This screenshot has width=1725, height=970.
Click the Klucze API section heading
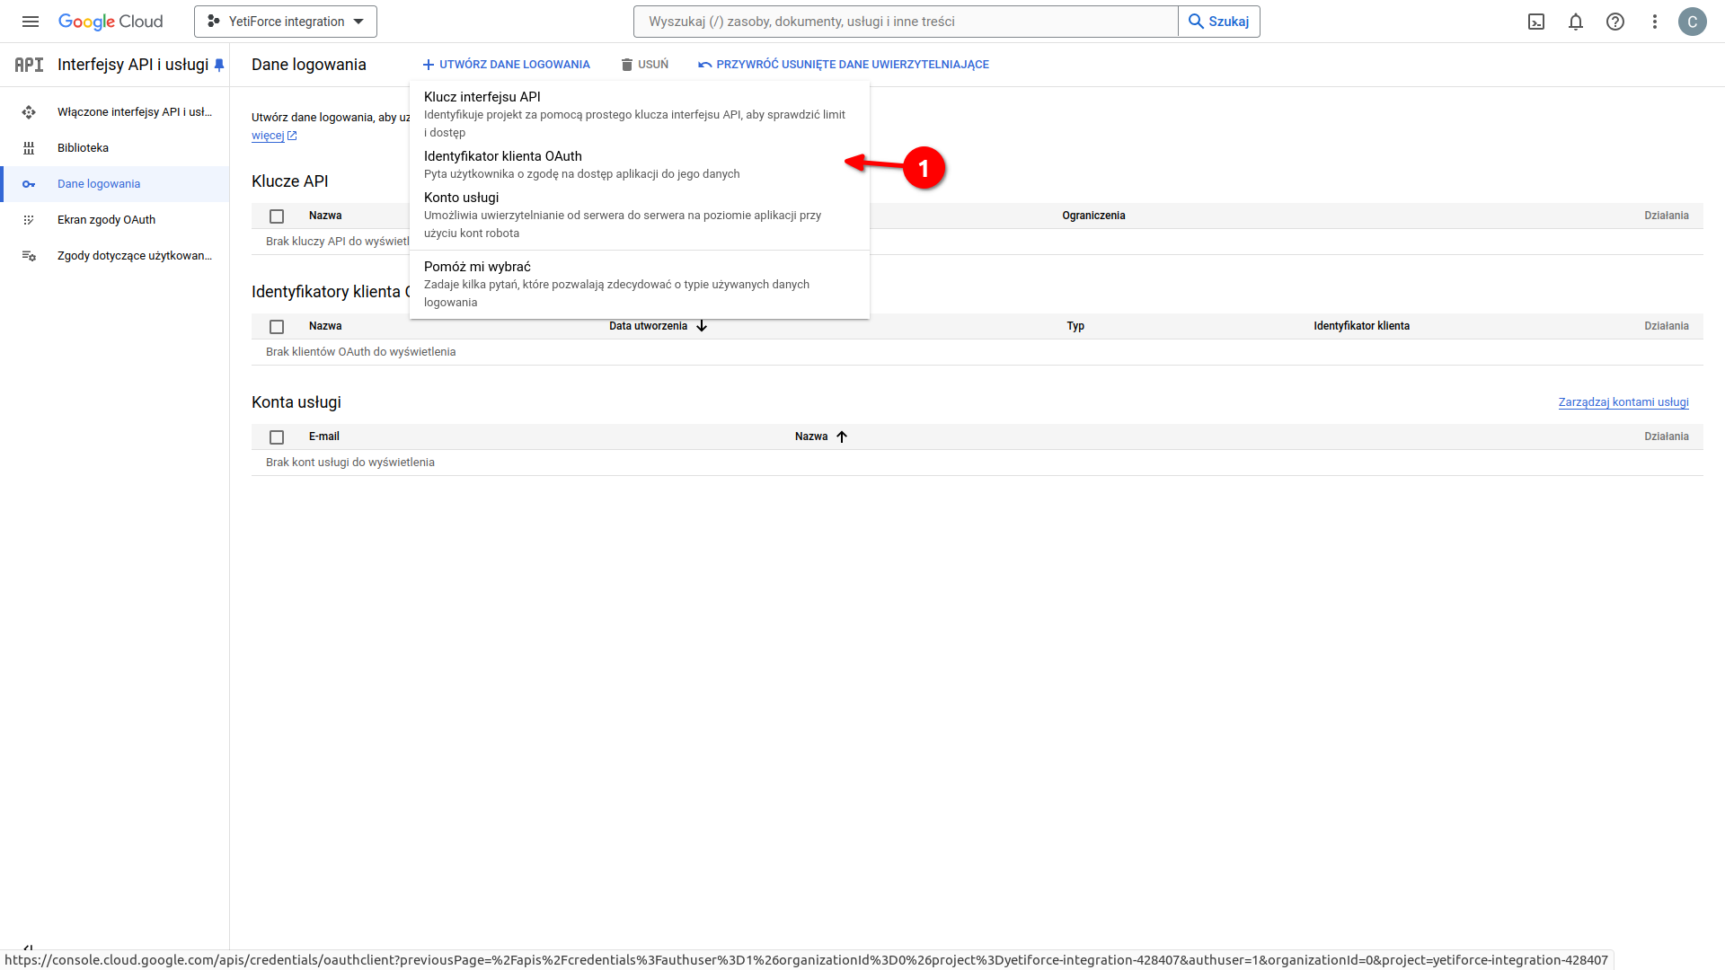click(290, 181)
